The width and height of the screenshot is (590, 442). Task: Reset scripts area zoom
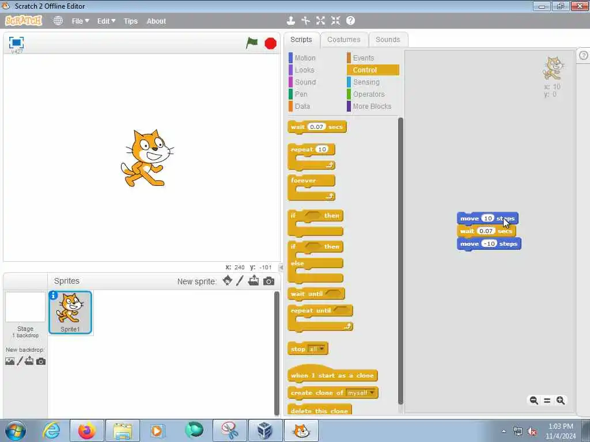[x=547, y=401]
